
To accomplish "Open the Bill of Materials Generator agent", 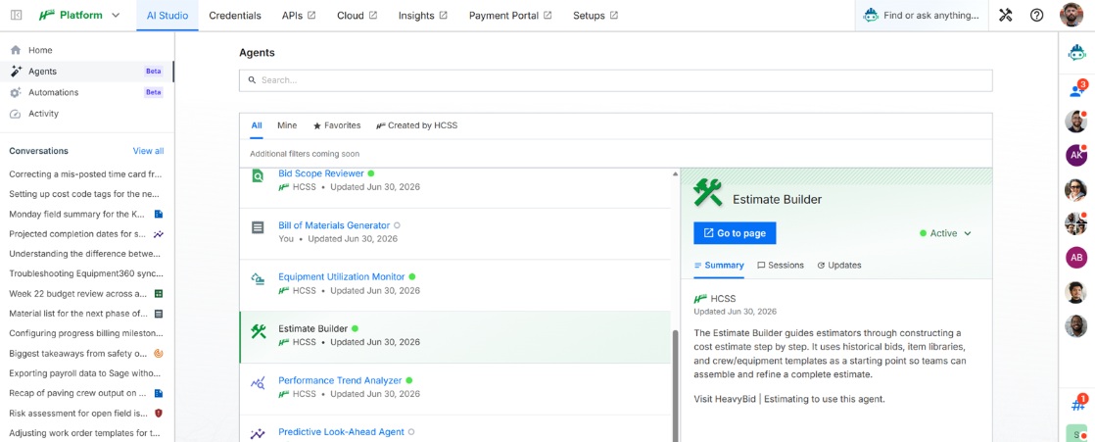I will click(x=334, y=225).
